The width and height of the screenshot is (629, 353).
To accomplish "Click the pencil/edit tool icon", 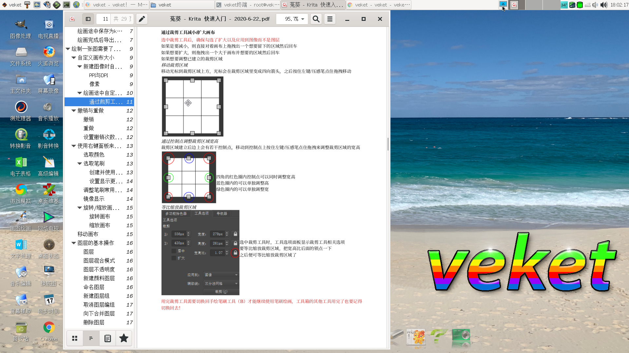I will 142,19.
